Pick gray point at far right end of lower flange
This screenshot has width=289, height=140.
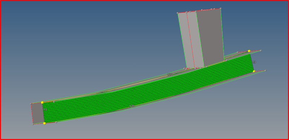pos(265,71)
